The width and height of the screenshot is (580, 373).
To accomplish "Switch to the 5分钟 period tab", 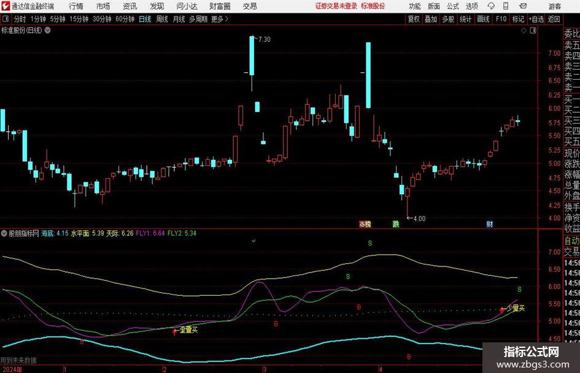I will pos(58,19).
